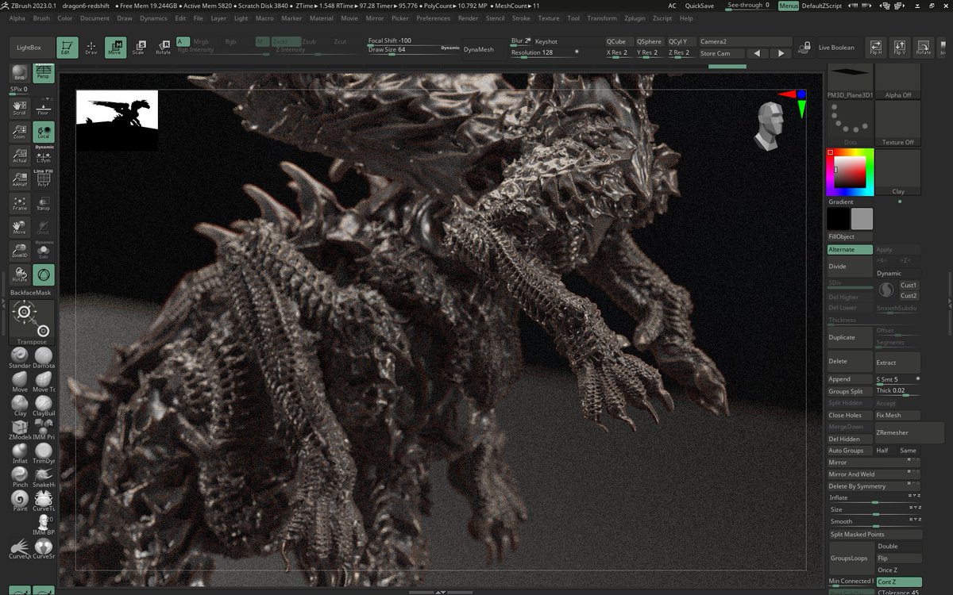Choose the Pinch brush

pyautogui.click(x=20, y=475)
